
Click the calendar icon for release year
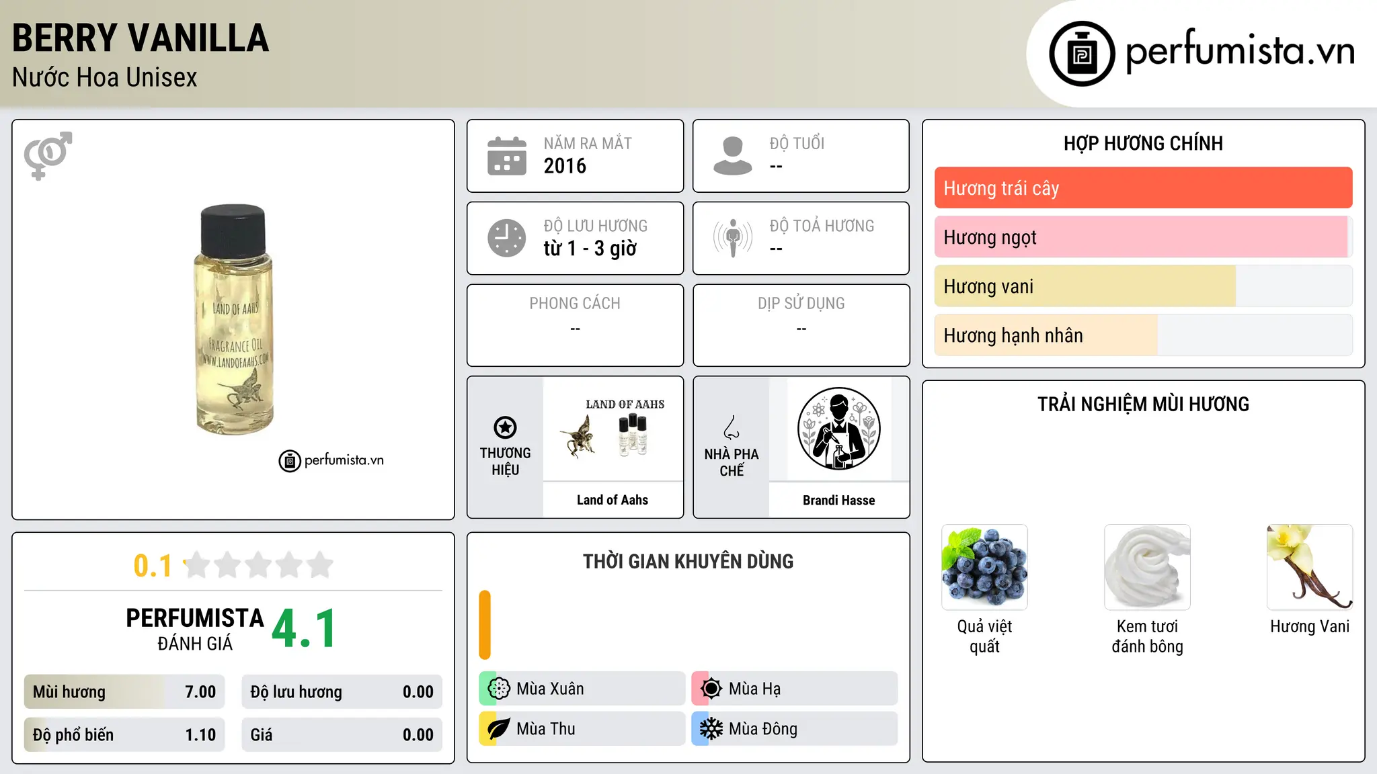pos(507,156)
